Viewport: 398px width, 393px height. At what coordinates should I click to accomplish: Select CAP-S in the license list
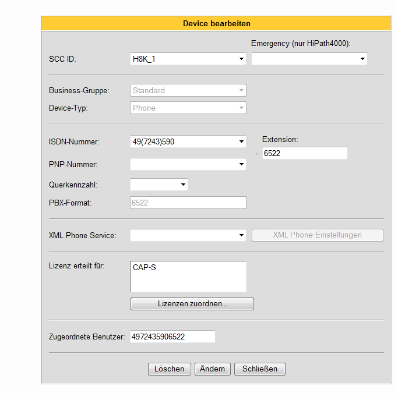point(145,267)
